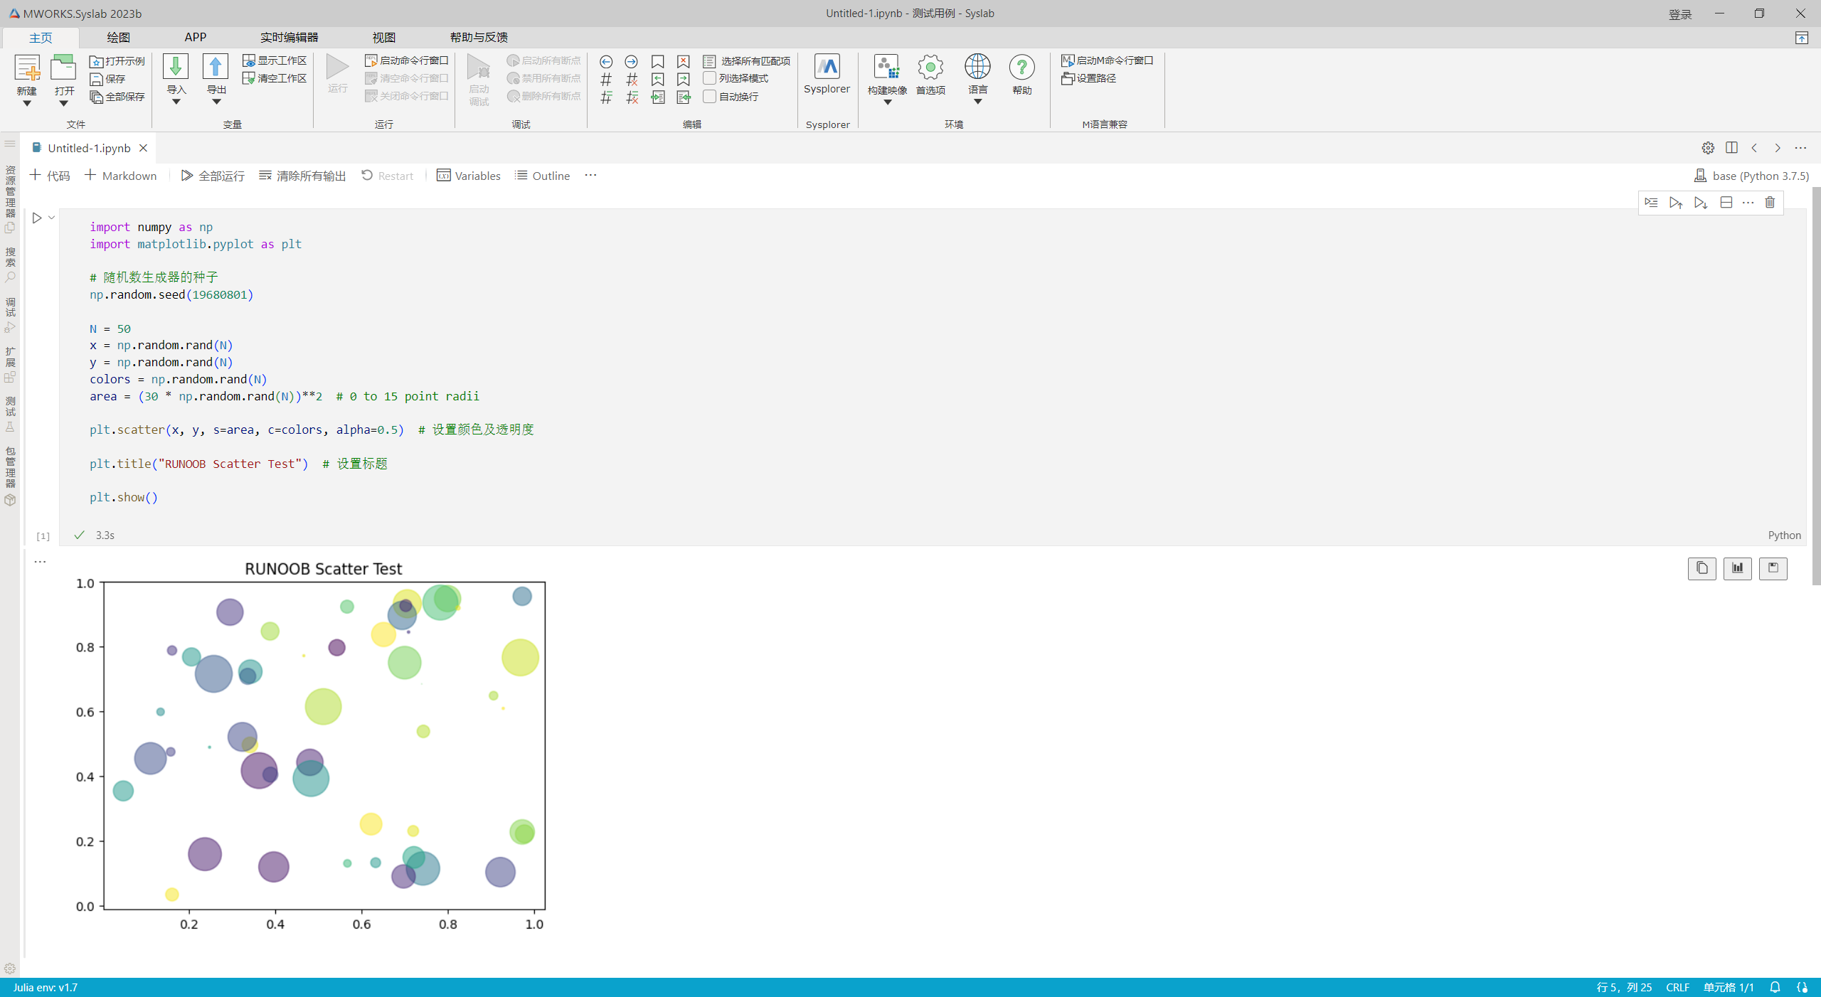Click 清除所有输出 button
Image resolution: width=1821 pixels, height=997 pixels.
tap(302, 176)
